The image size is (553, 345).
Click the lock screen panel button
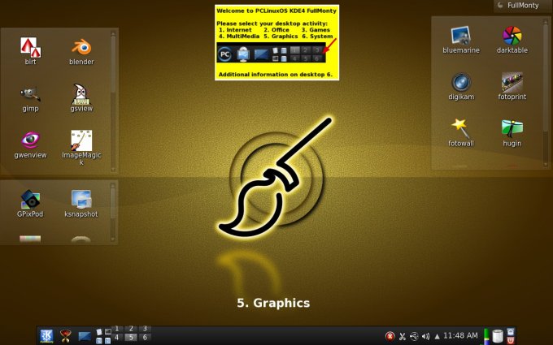(x=511, y=331)
